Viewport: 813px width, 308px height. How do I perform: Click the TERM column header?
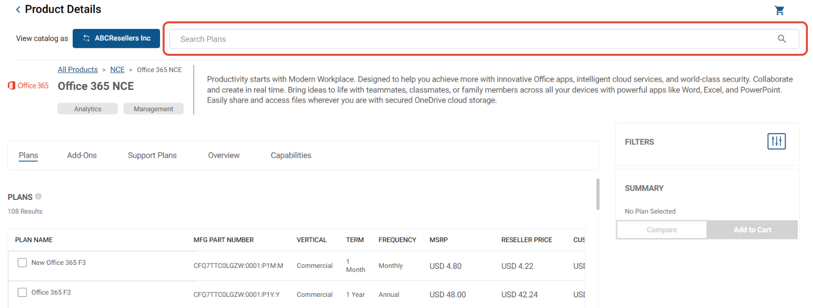tap(355, 240)
